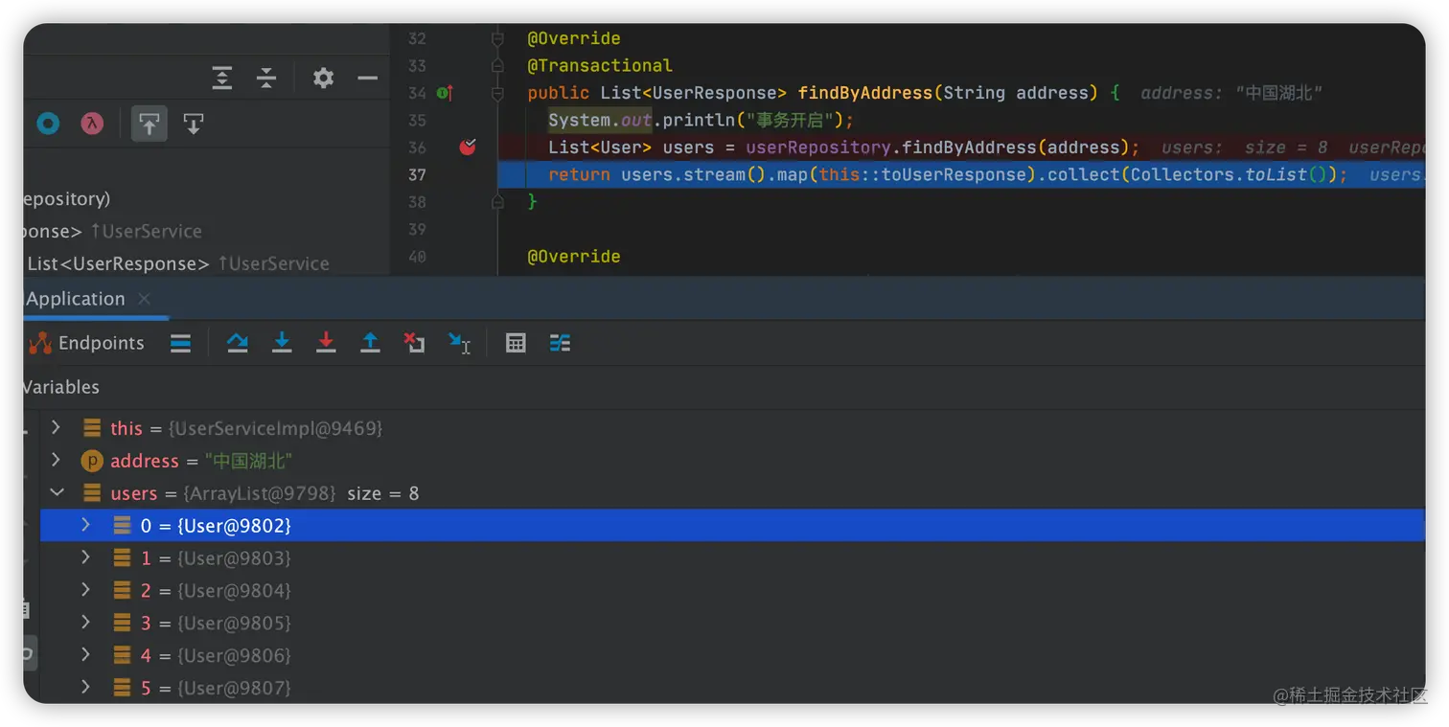Click the fold marker beside line 33
This screenshot has height=727, width=1449.
(497, 66)
